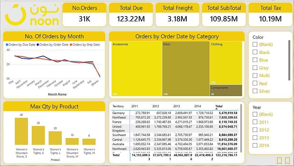294x166 pixels.
Task: Click the right bookmark icon
Action: (287, 161)
